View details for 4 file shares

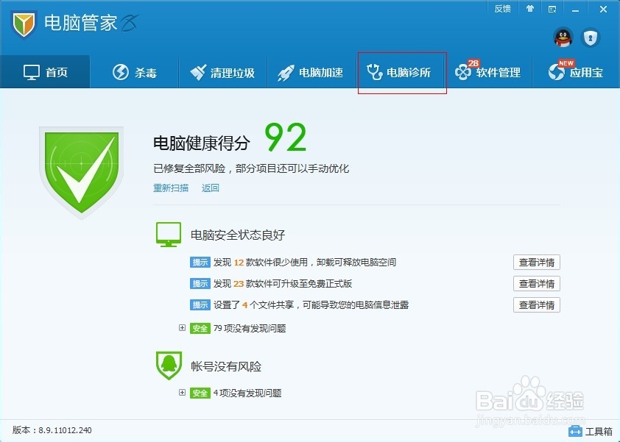[x=537, y=305]
